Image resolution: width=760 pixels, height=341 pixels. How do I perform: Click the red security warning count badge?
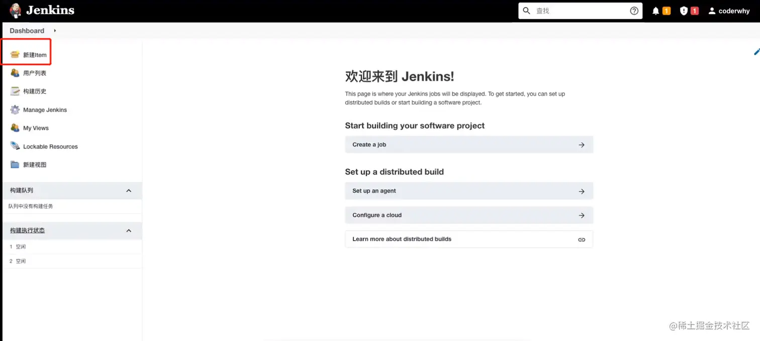pos(695,11)
